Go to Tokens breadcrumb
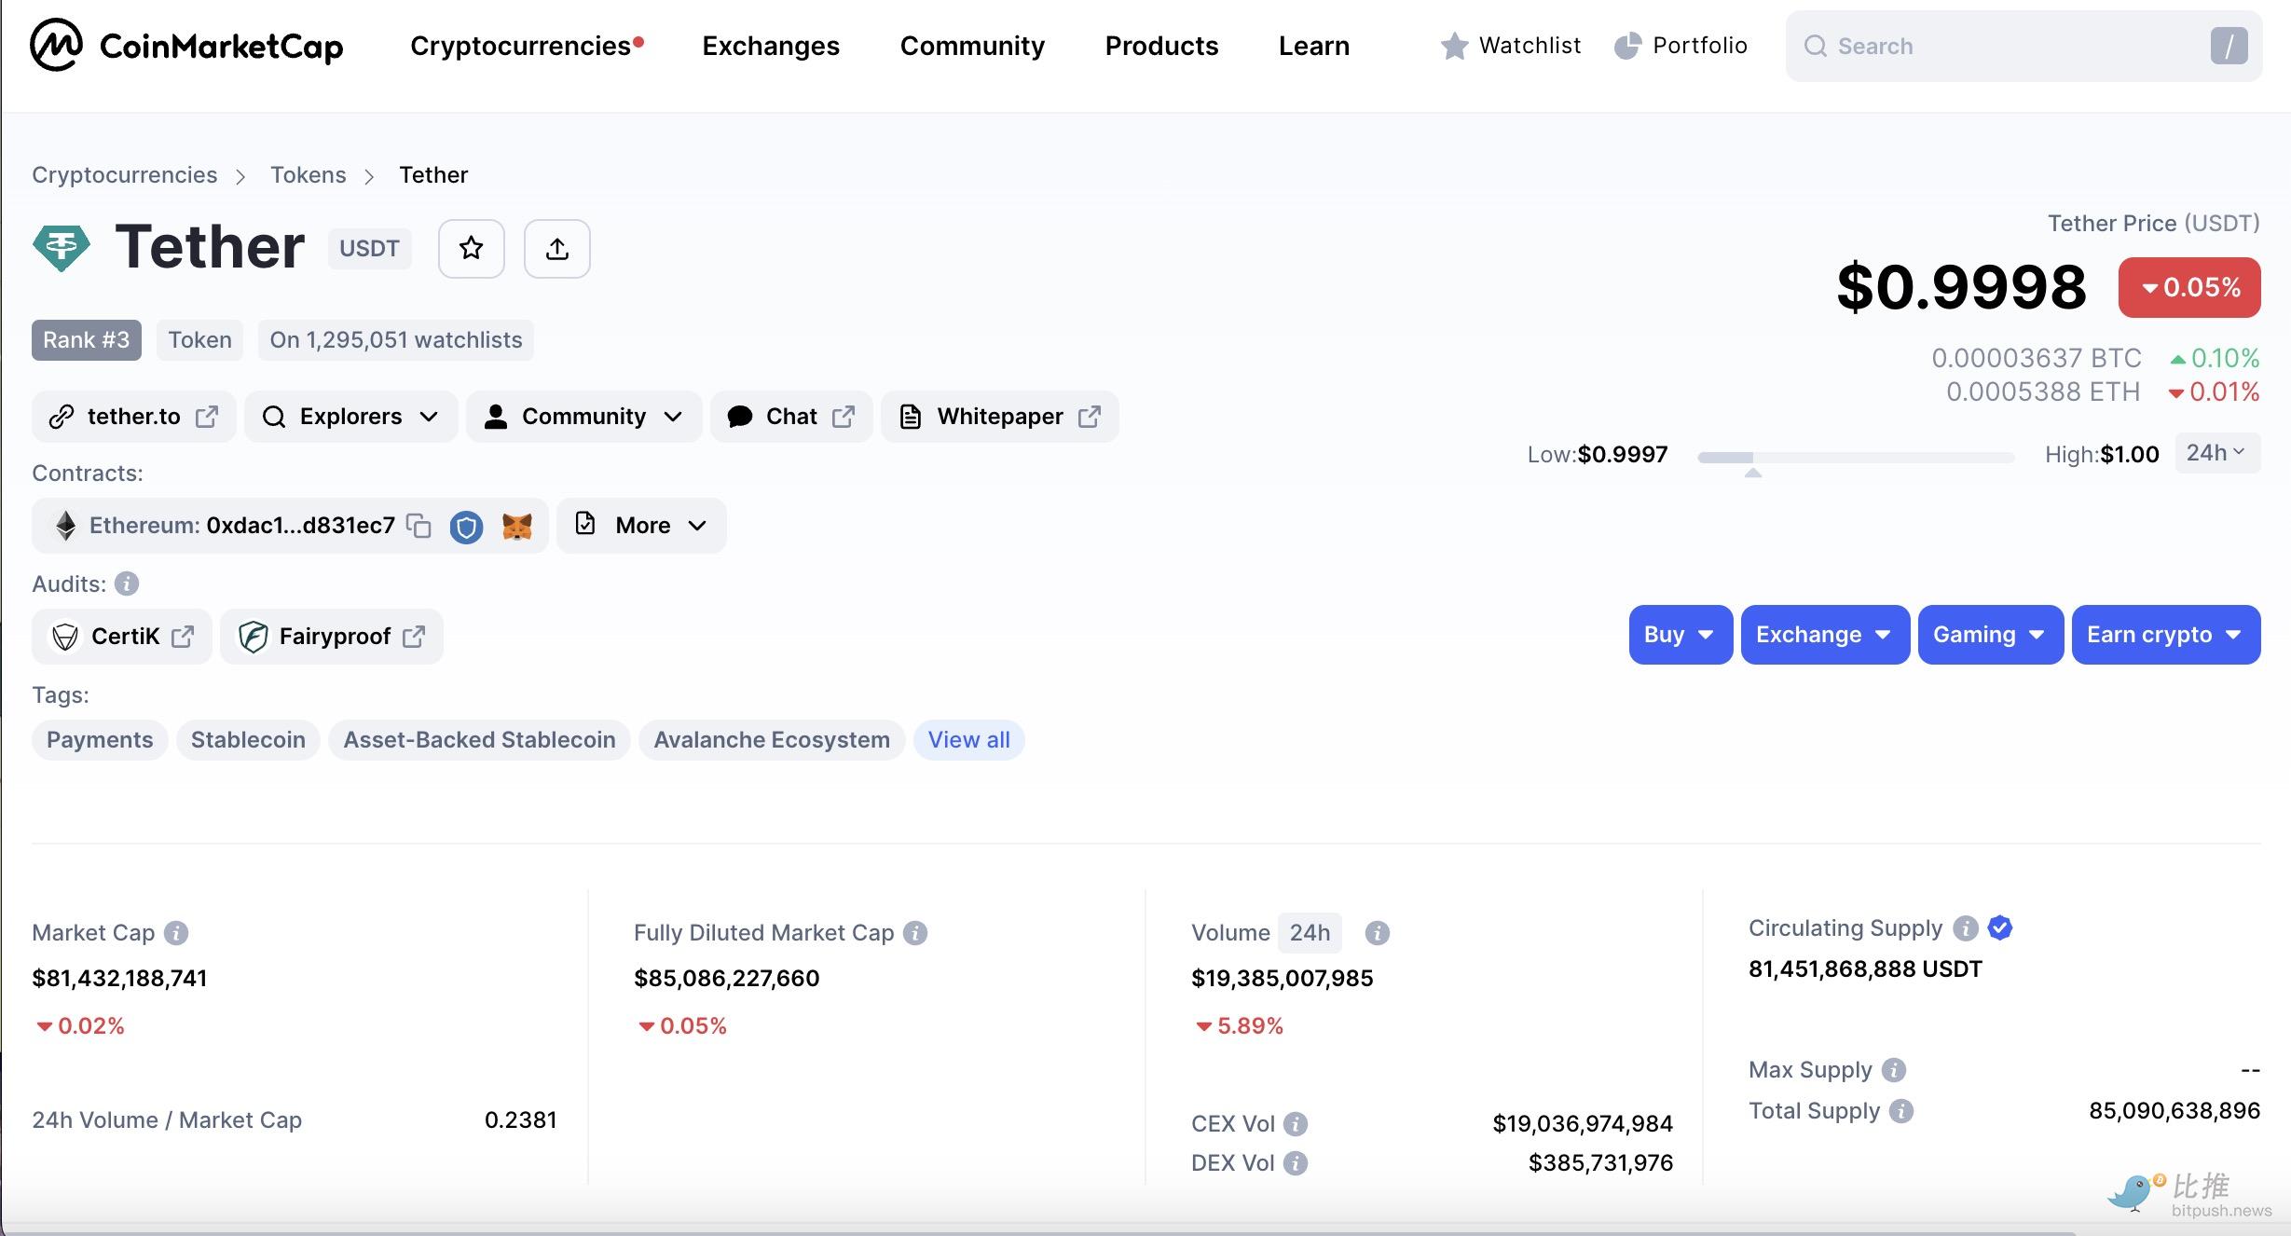This screenshot has width=2291, height=1236. click(309, 175)
